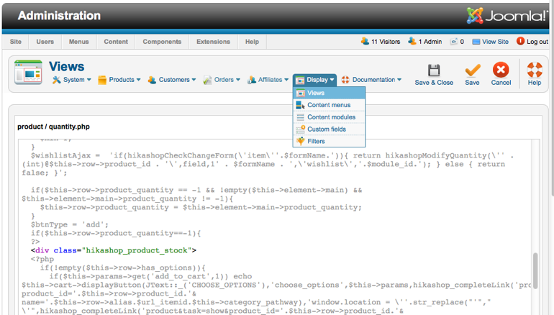Select Views in the Display dropdown
Viewport: 554px width, 315px height.
[x=329, y=93]
